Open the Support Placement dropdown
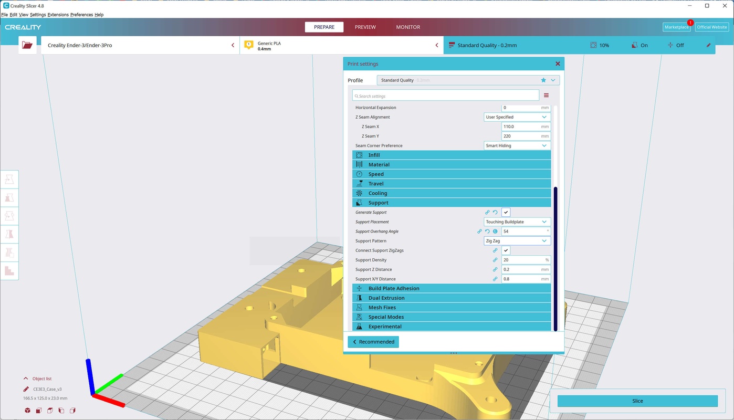734x420 pixels. (x=517, y=222)
